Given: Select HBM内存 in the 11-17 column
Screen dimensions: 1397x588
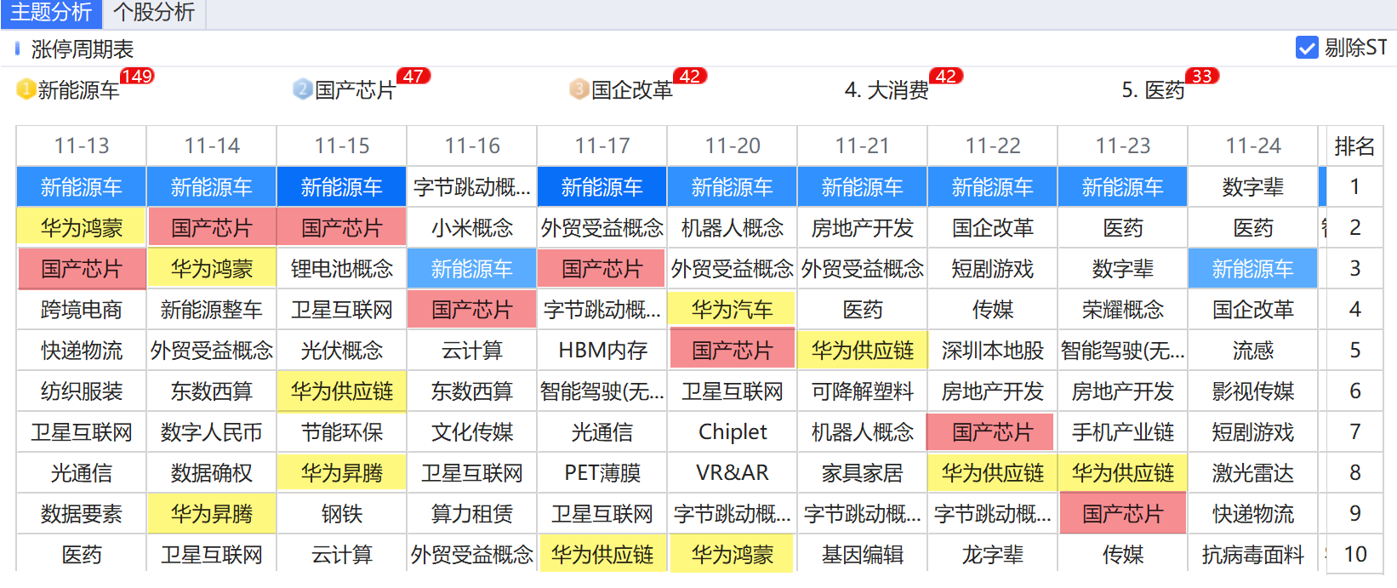Looking at the screenshot, I should click(x=602, y=351).
